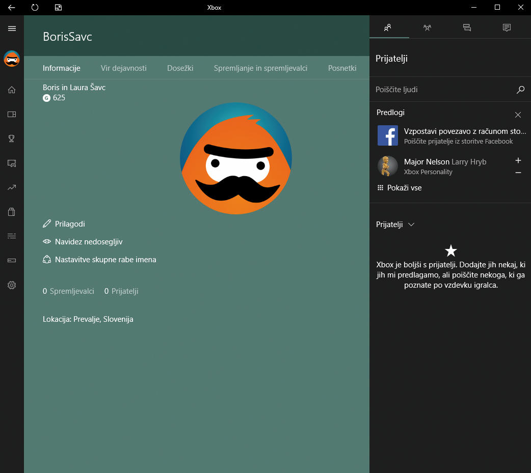Click the search magnifier icon
Screen dimensions: 531x473
(520, 89)
